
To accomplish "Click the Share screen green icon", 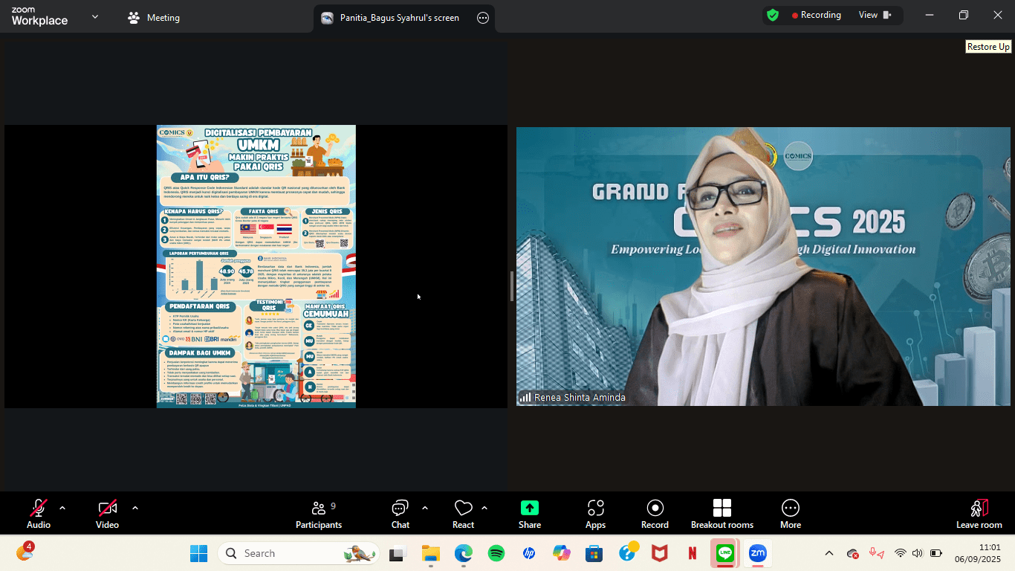I will coord(529,508).
